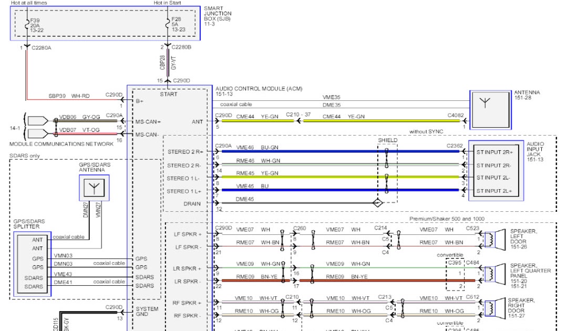Click the F28 5A fuse symbol
This screenshot has width=567, height=331.
pos(168,24)
